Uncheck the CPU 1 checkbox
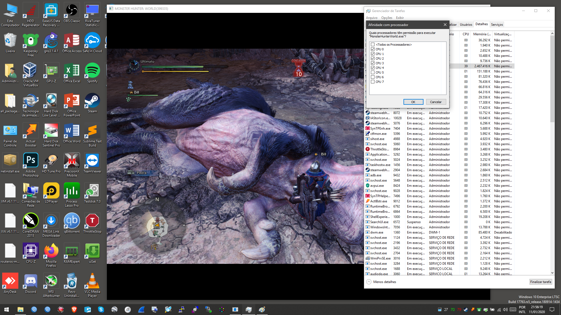Viewport: 561px width, 315px height. (x=373, y=54)
